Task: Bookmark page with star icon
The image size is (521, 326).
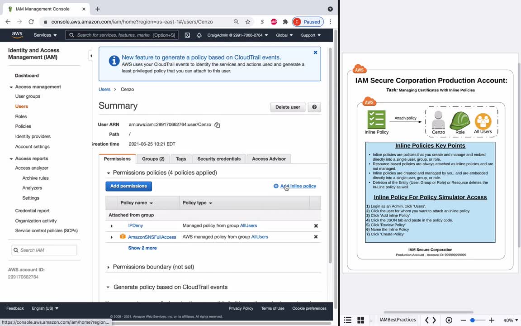Action: tap(248, 22)
